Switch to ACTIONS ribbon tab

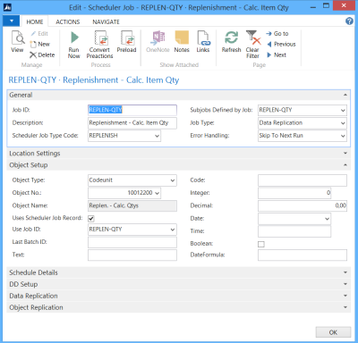click(x=68, y=21)
